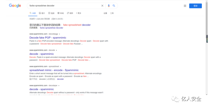Viewport: 208px width, 108px height.
Task: Click the Google logo
Action: [15, 6]
